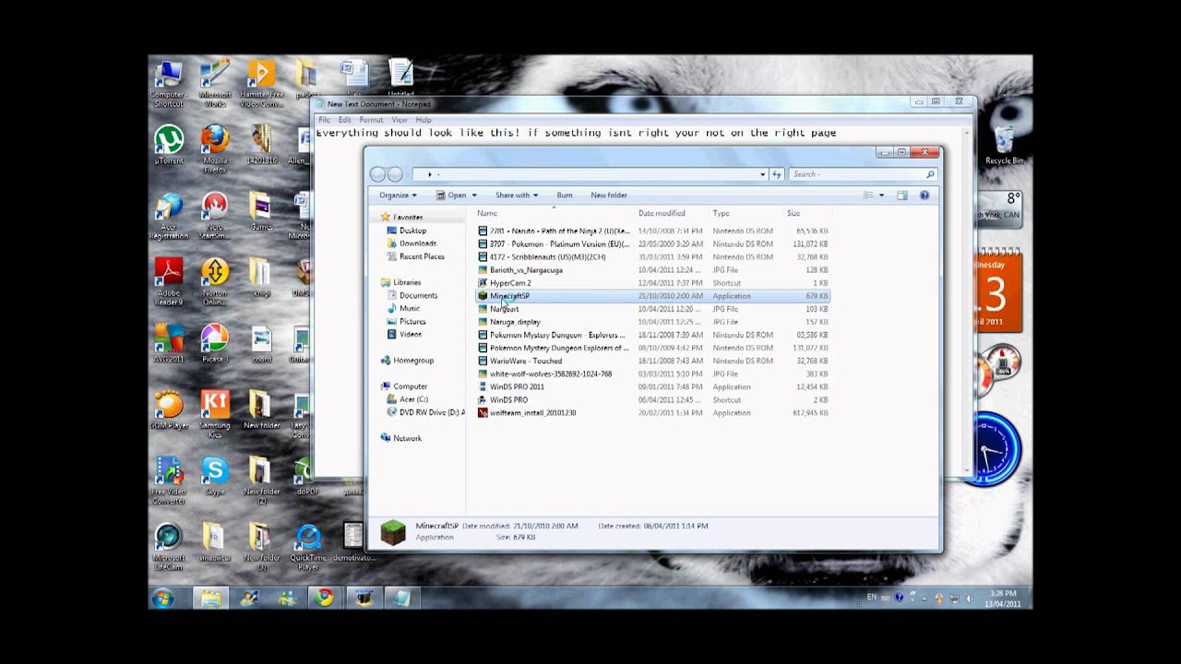Open the change view dropdown arrow
This screenshot has width=1181, height=664.
(881, 196)
